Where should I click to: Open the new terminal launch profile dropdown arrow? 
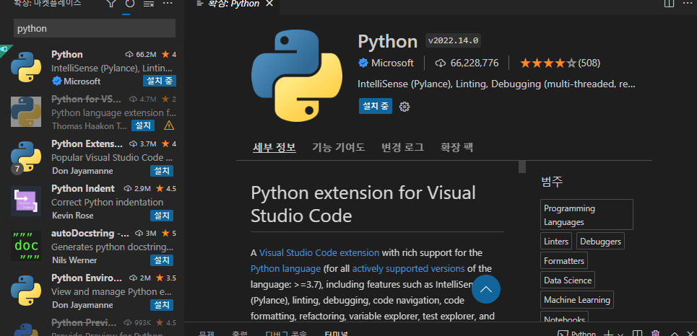(620, 335)
